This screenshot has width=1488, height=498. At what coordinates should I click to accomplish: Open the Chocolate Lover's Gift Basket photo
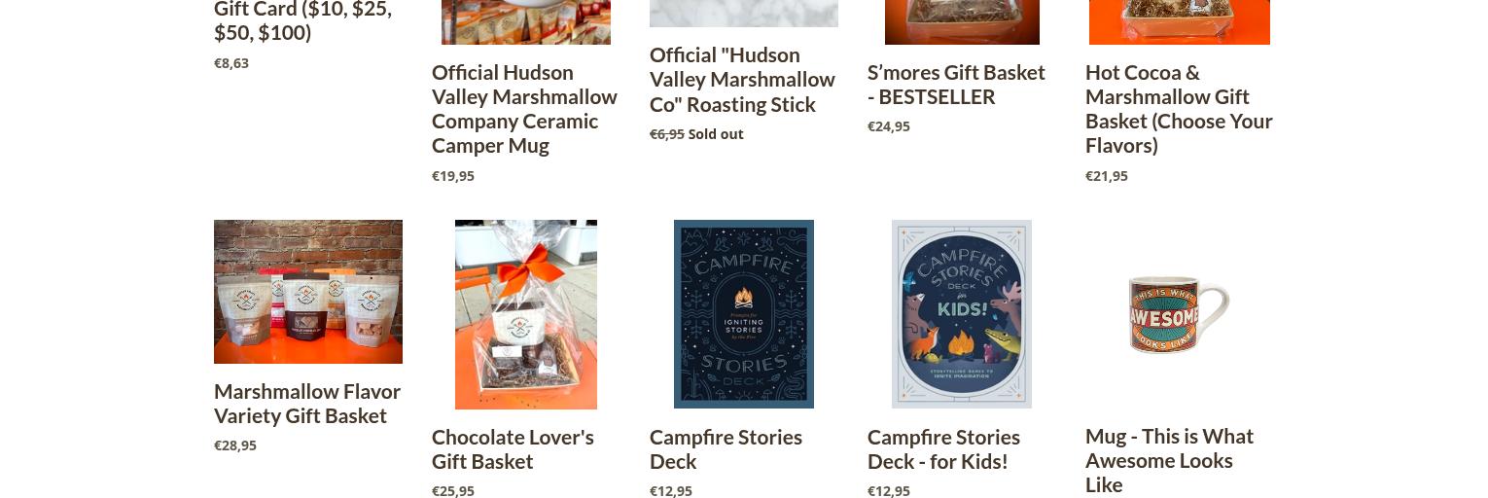(x=526, y=314)
